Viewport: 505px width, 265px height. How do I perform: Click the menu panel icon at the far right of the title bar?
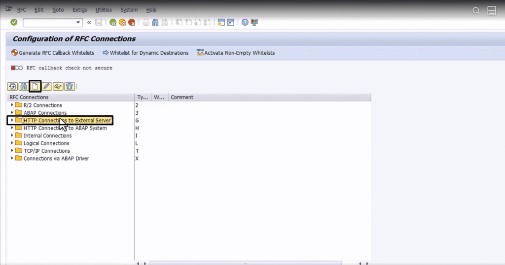pos(492,11)
